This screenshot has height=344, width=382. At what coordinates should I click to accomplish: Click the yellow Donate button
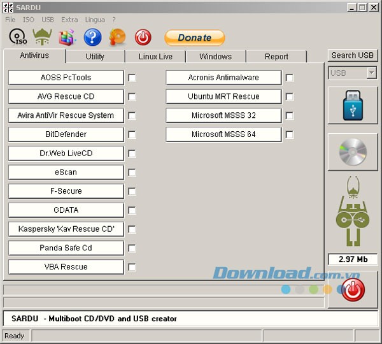[194, 38]
